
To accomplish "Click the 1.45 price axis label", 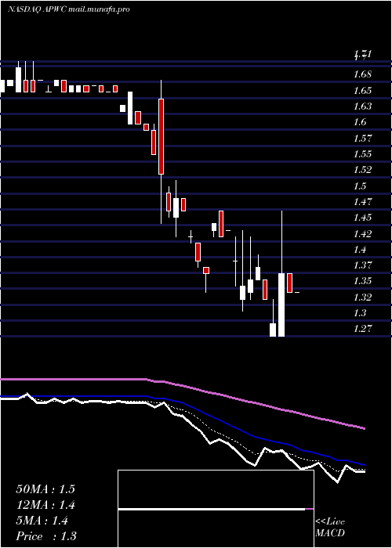I will (x=362, y=218).
